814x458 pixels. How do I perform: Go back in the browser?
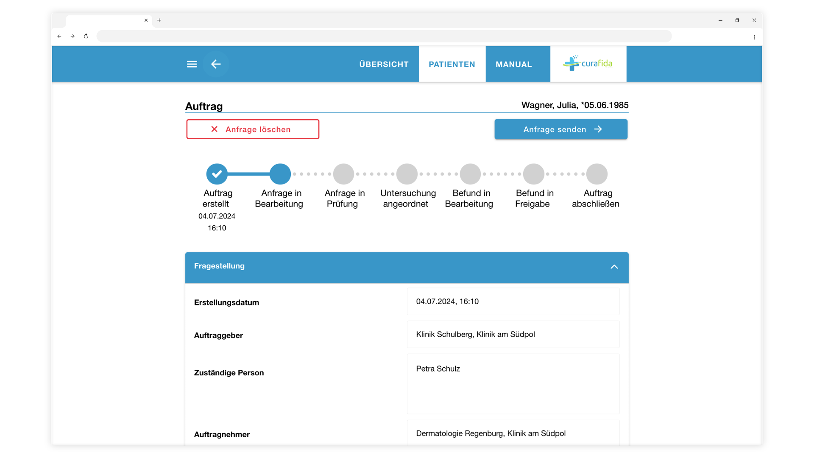[59, 36]
